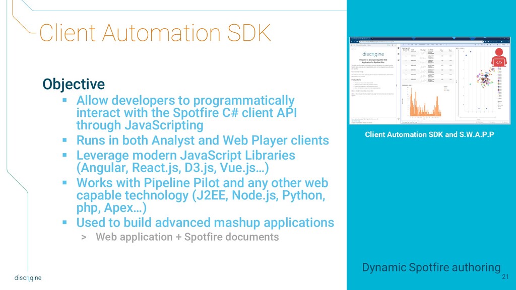
Task: Click the red developer code icon
Action: (499, 57)
